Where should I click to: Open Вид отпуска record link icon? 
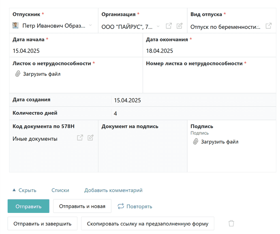click(268, 26)
